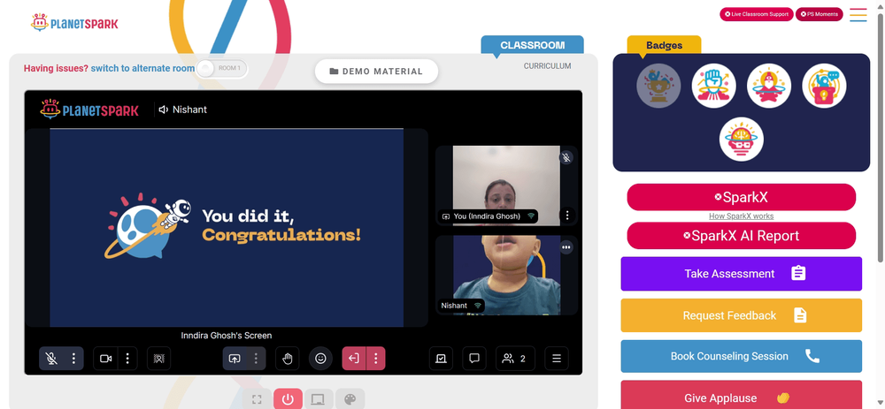Click PlanetSpark logo inside video window
885x409 pixels.
(x=89, y=110)
